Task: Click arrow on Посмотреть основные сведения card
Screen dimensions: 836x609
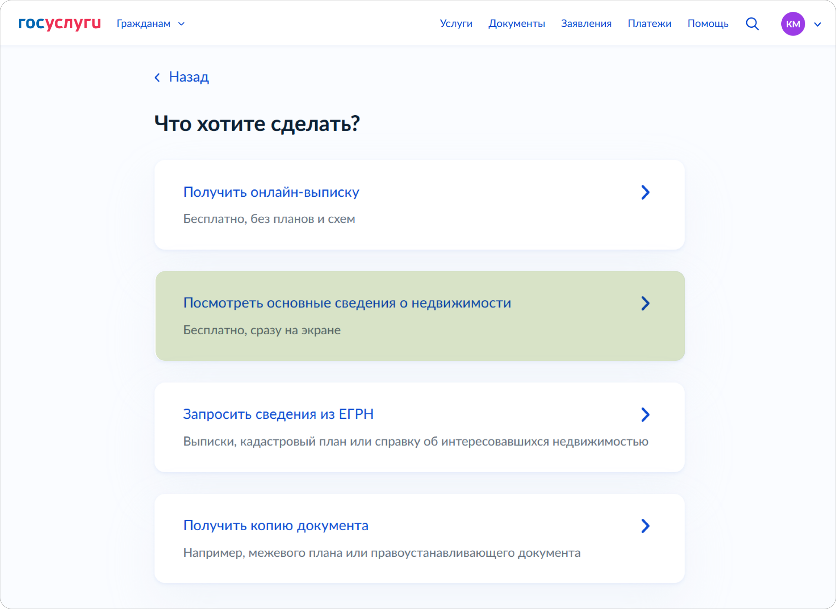Action: point(645,303)
